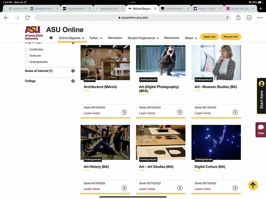Open the tab count switcher icon
The image size is (266, 199).
249,18
